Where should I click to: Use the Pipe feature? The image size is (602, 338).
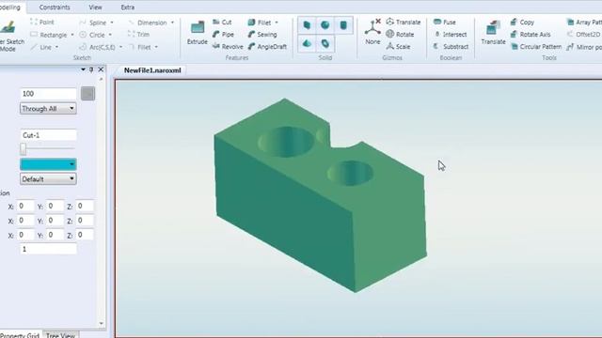pyautogui.click(x=223, y=35)
